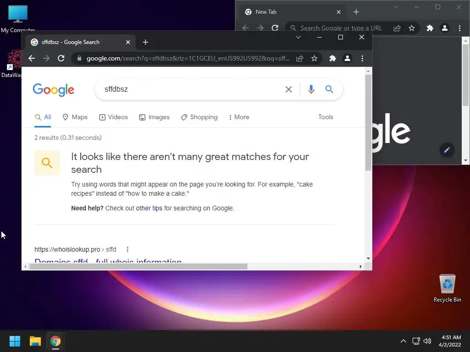The image size is (470, 352).
Task: Open the Windows Start menu
Action: [15, 341]
